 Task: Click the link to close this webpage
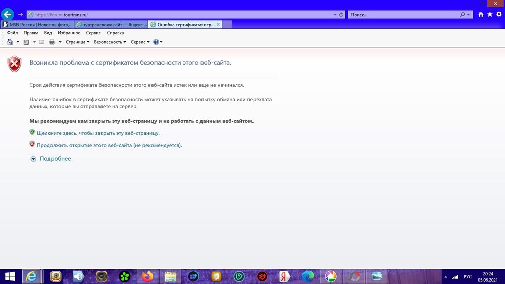[x=98, y=133]
